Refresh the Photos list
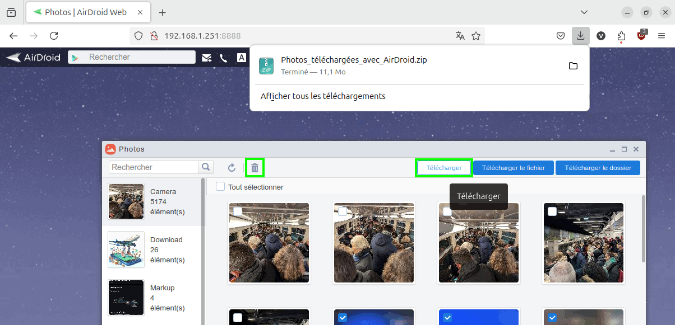 pos(232,168)
